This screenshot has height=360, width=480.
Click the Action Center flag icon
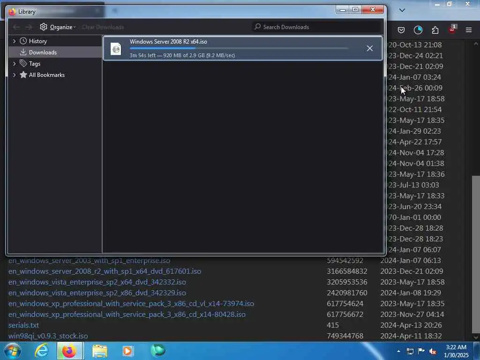pos(421,351)
